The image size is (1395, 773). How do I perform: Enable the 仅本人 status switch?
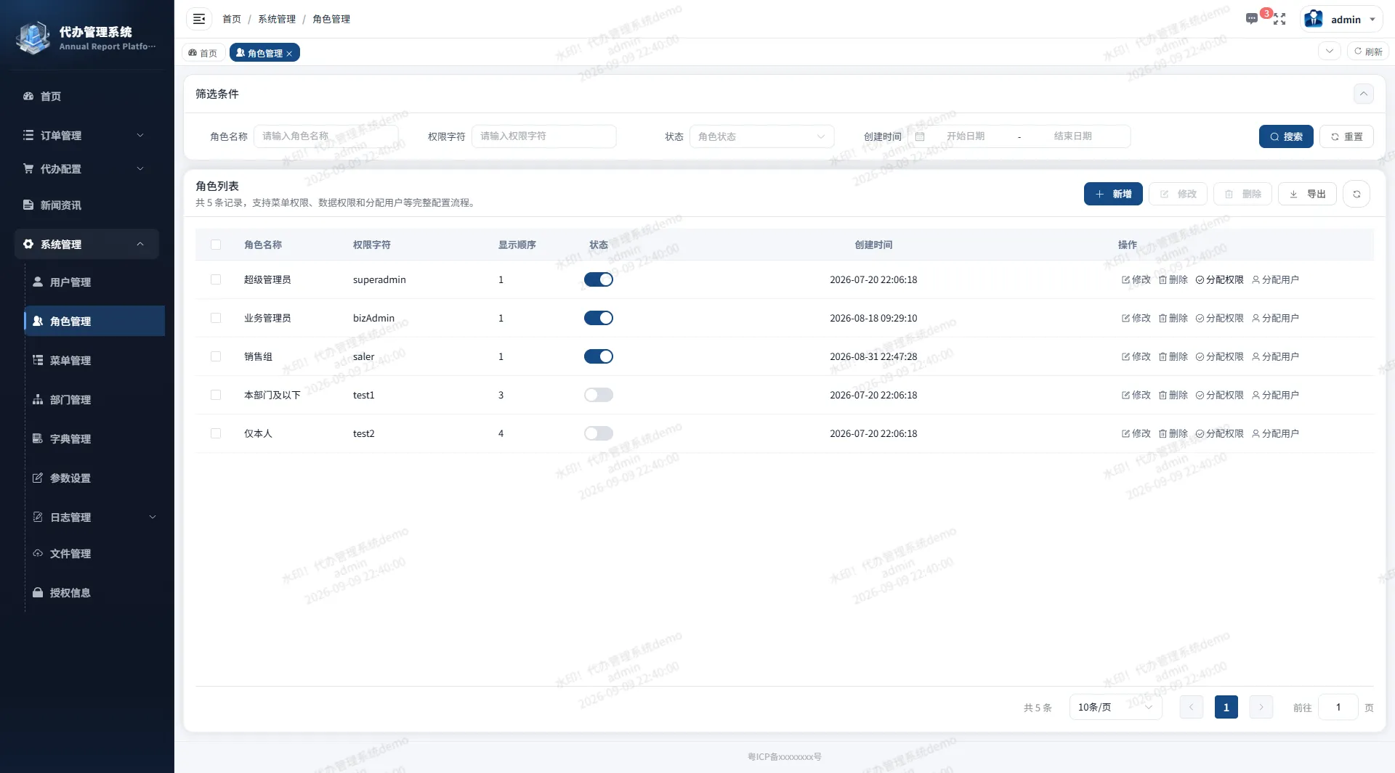coord(599,434)
